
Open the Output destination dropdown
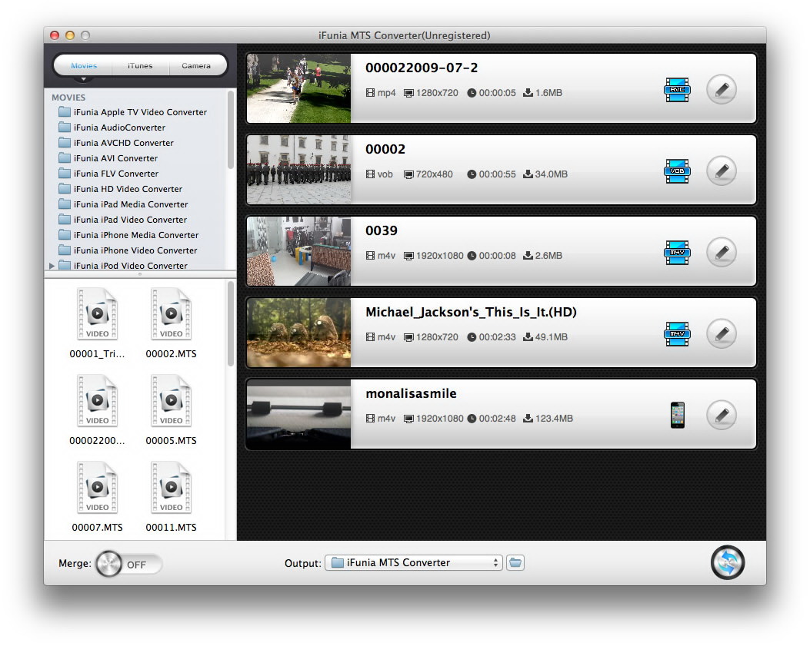[414, 562]
